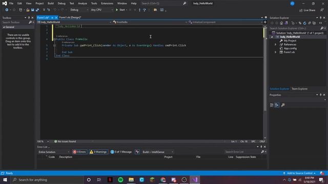The image size is (328, 184).
Task: Open the View menu
Action: tap(29, 4)
